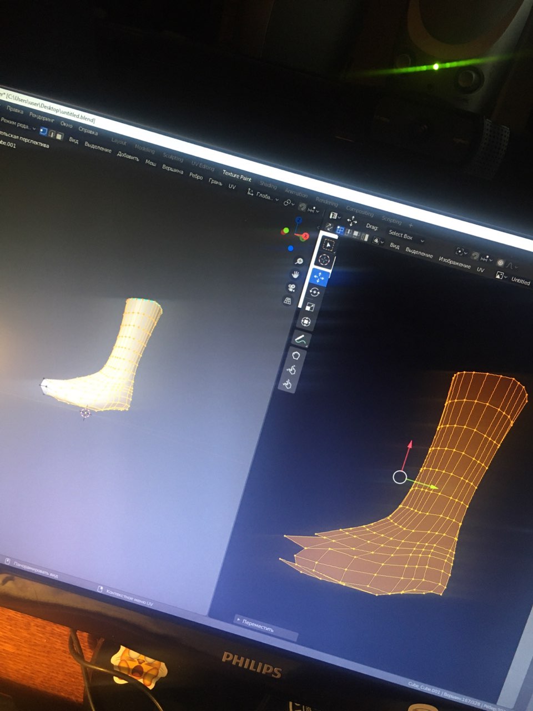533x711 pixels.
Task: Switch to the Shading workspace tab
Action: tap(268, 184)
